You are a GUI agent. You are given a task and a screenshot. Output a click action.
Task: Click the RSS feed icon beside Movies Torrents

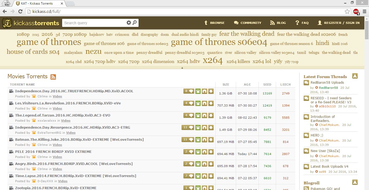[x=53, y=77]
